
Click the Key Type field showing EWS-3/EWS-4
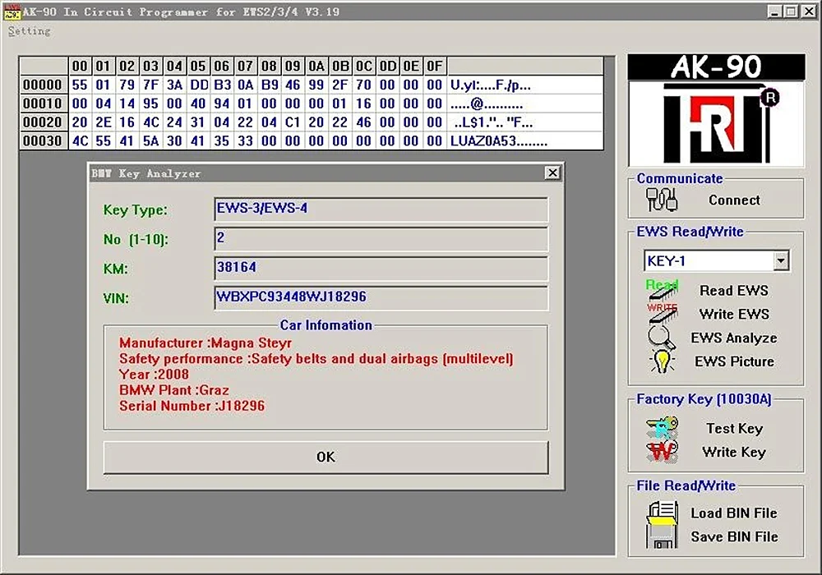[381, 209]
